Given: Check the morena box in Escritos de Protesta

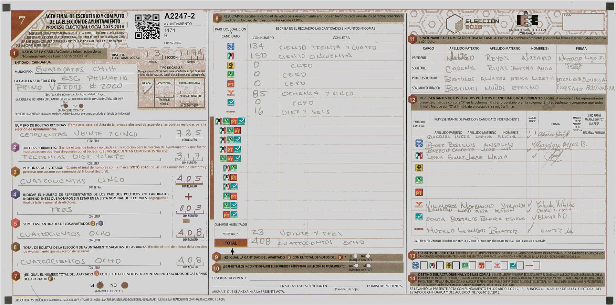Looking at the screenshot, I should (536, 265).
